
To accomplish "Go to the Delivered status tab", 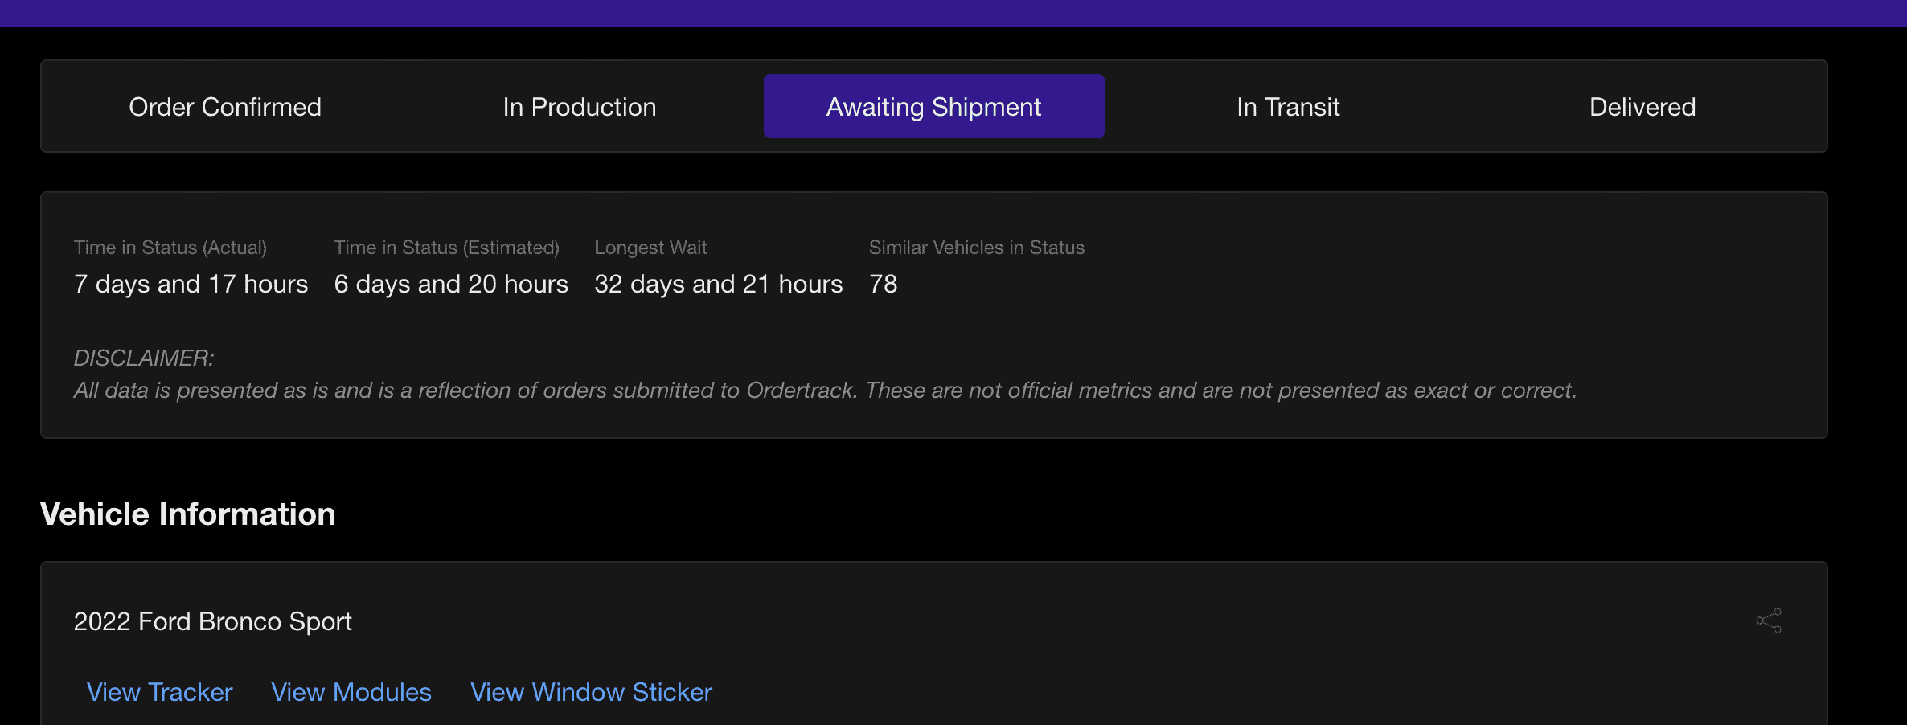I will pos(1642,107).
